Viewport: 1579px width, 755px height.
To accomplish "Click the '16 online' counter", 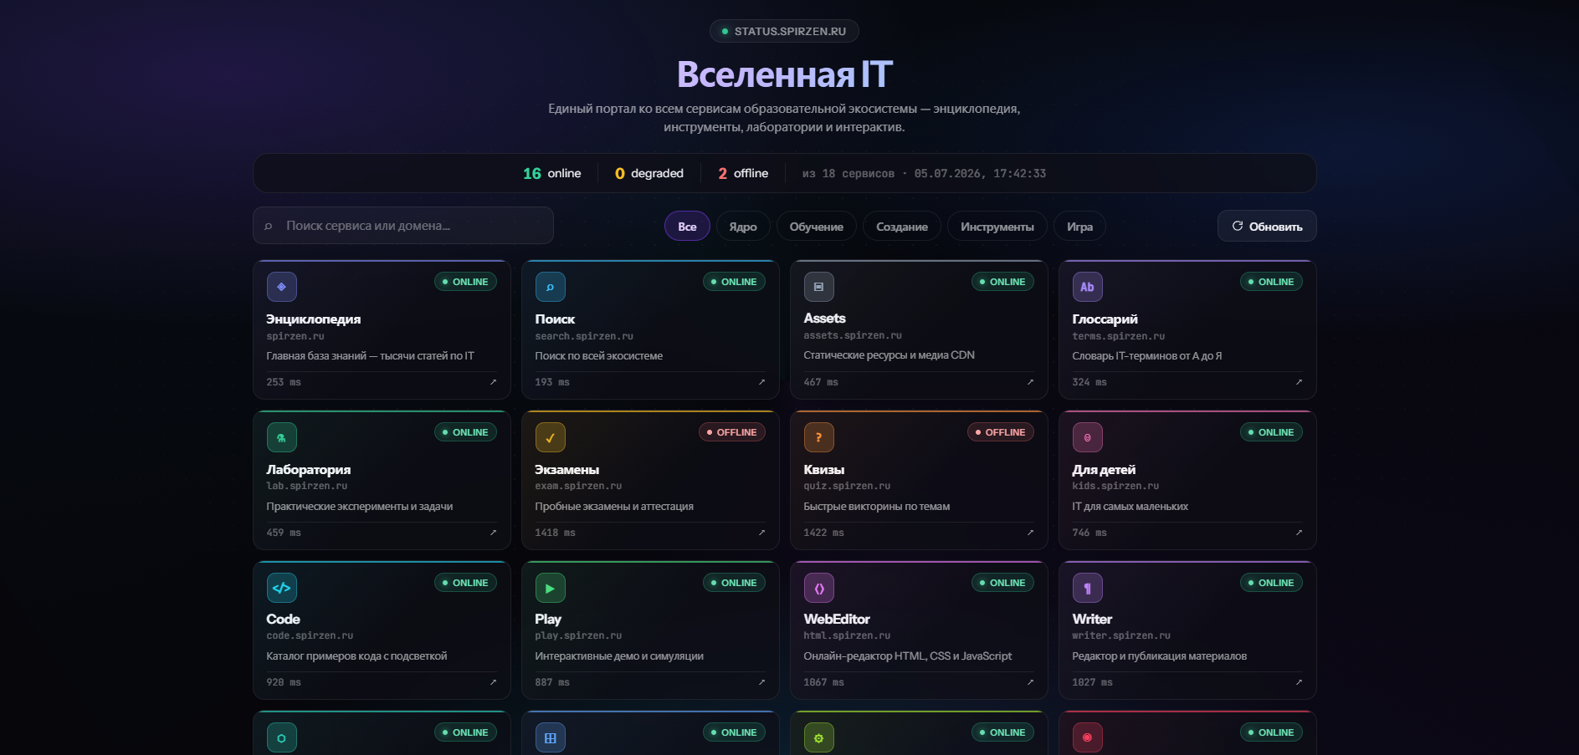I will pyautogui.click(x=551, y=173).
